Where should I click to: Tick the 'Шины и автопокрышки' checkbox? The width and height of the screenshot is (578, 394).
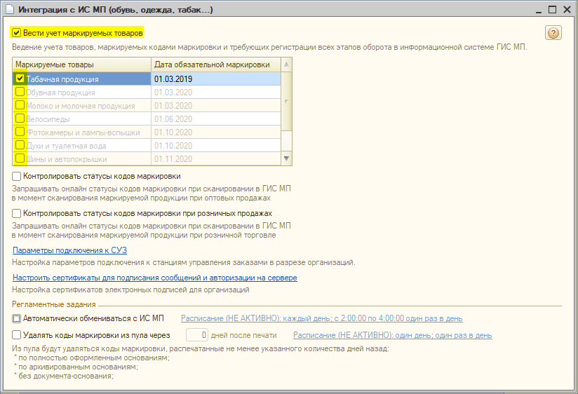tap(20, 158)
